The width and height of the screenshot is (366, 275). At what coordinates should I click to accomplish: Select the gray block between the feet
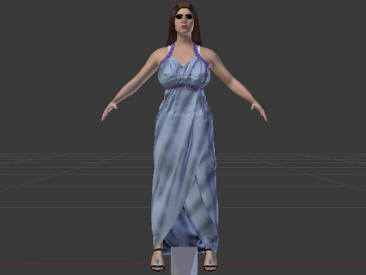[185, 260]
